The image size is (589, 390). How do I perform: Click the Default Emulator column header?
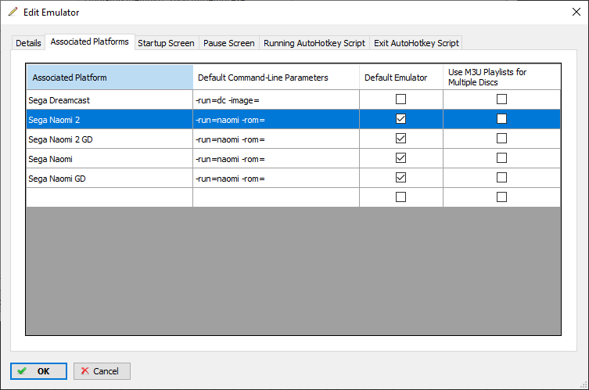tap(401, 78)
